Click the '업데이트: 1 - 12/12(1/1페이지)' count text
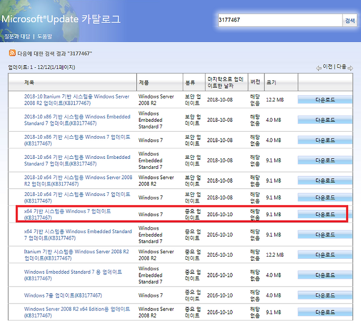Screen dimensions: 361x326 click(x=42, y=67)
